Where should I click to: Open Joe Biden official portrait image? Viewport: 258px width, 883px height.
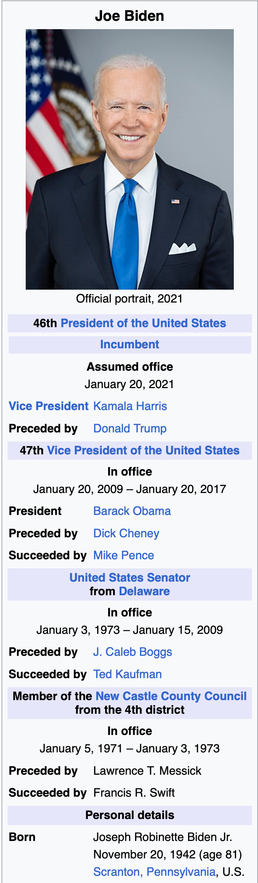(x=129, y=159)
